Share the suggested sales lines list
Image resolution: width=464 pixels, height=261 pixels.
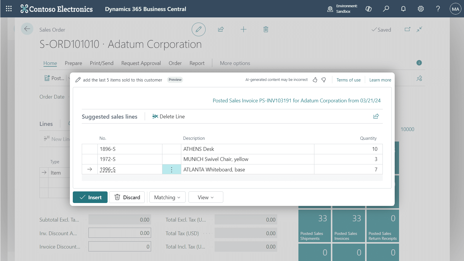pyautogui.click(x=376, y=116)
